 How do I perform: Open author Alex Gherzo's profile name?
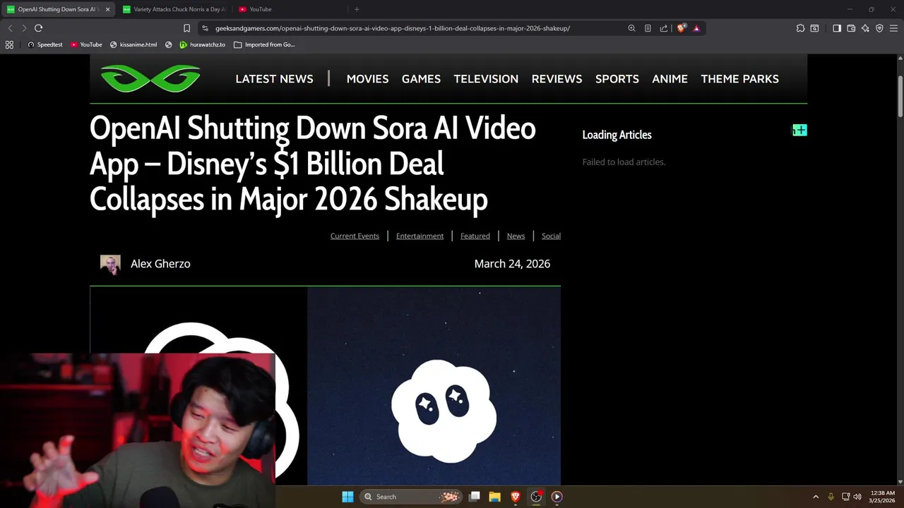(160, 264)
